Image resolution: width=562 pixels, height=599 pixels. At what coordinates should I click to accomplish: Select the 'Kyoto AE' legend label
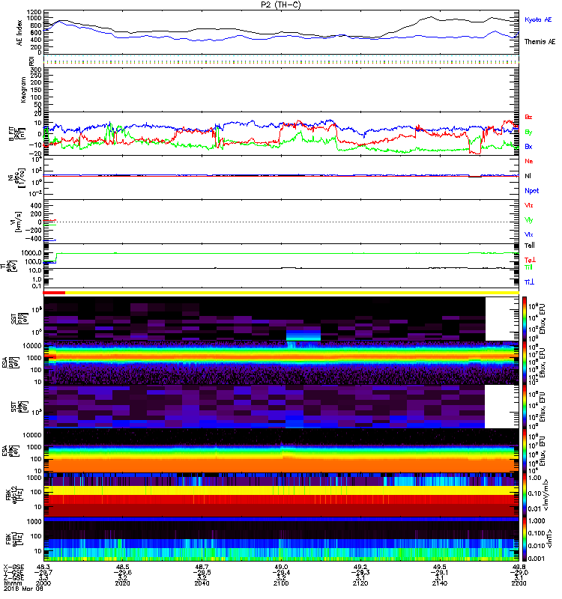(538, 19)
